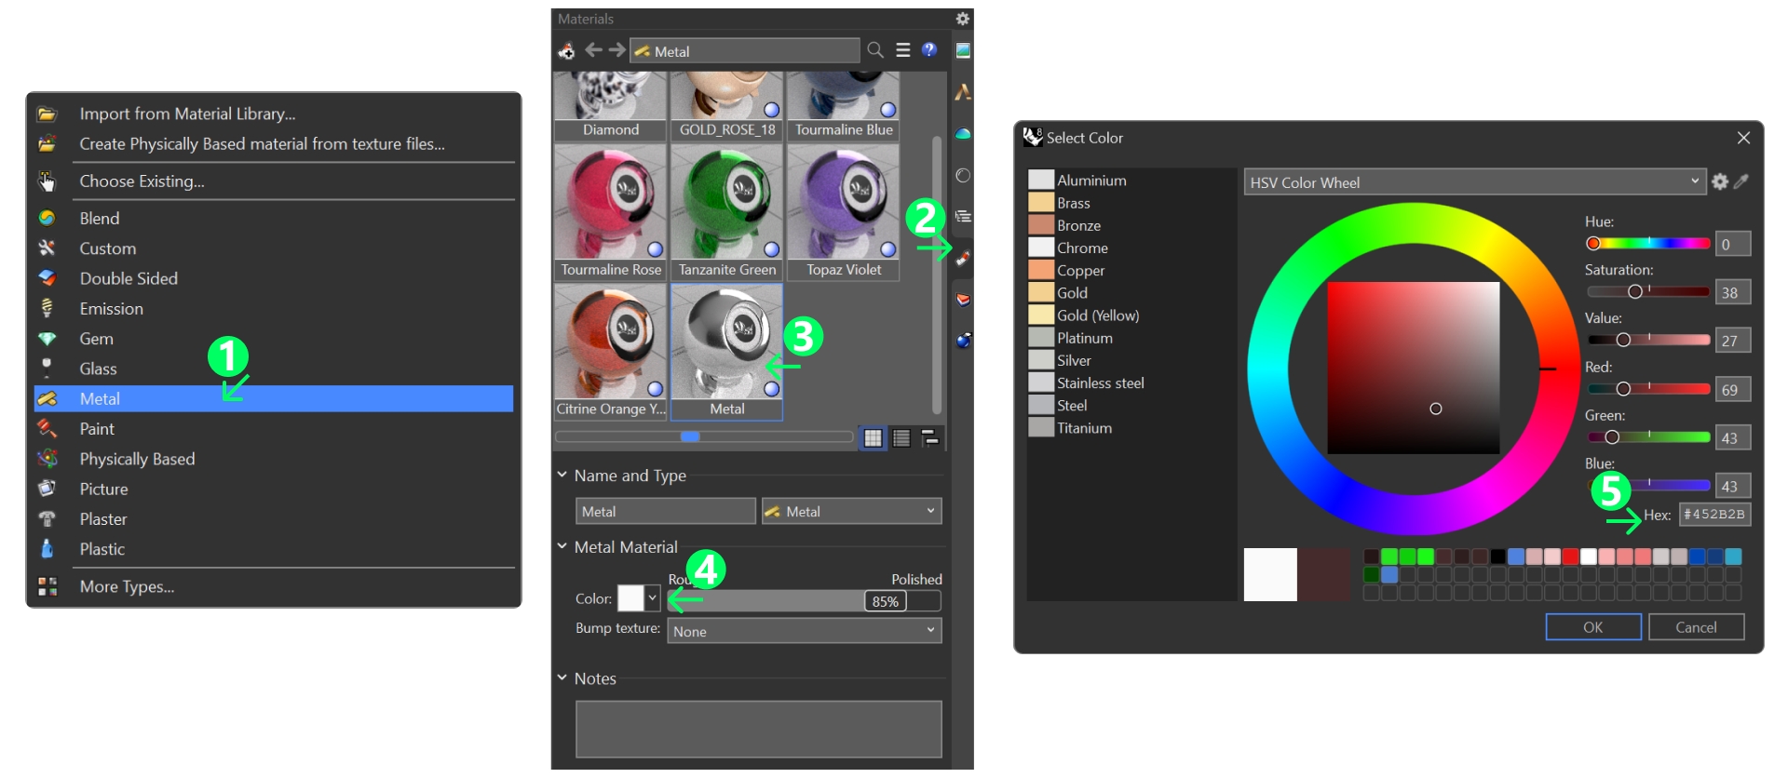1788x778 pixels.
Task: Click the Select Color gear options icon
Action: coord(1720,181)
